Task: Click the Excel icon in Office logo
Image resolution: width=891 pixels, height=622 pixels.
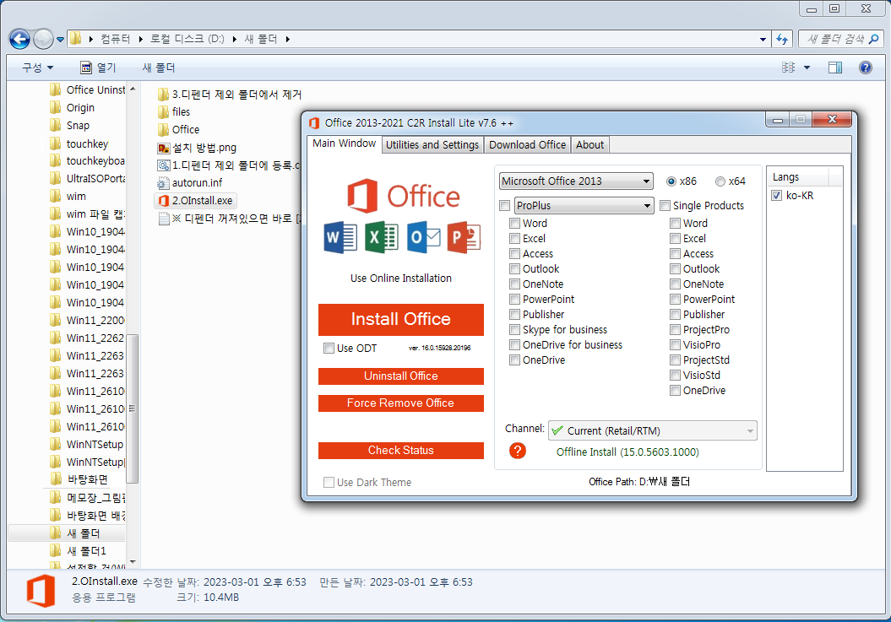Action: 381,237
